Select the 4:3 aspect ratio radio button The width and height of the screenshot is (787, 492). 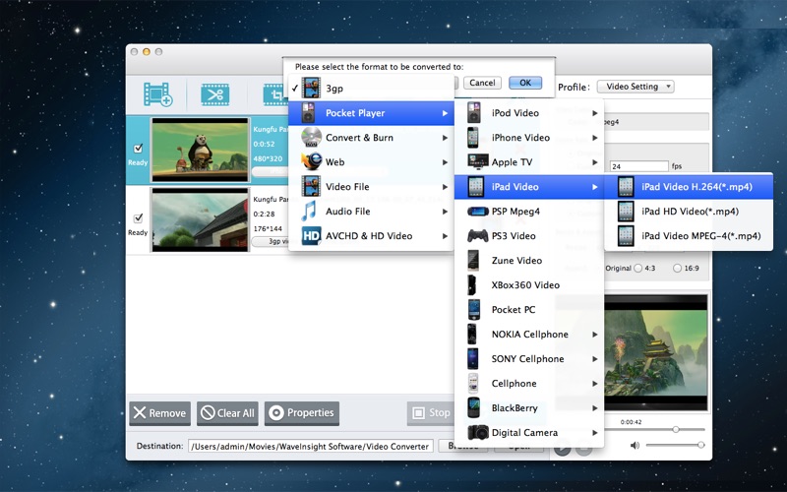pos(637,268)
